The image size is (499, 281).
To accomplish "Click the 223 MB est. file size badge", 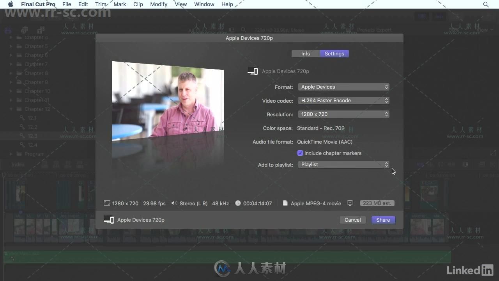I will coord(377,203).
